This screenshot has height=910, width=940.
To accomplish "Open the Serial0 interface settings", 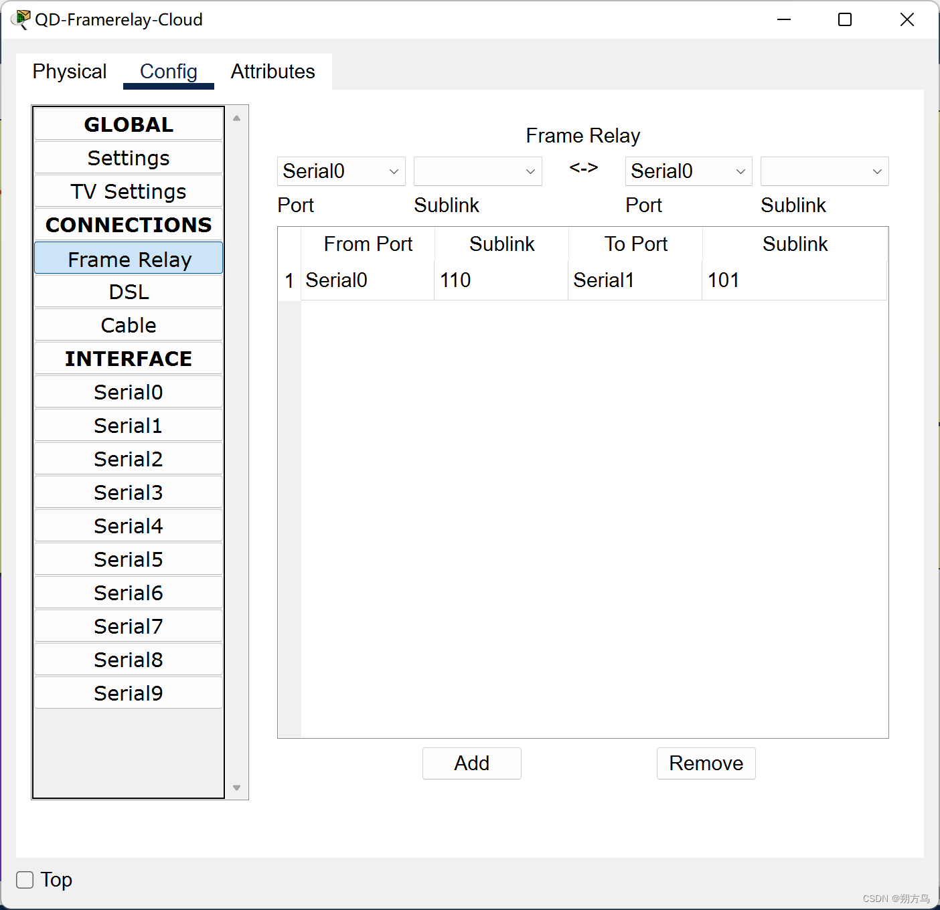I will (129, 392).
